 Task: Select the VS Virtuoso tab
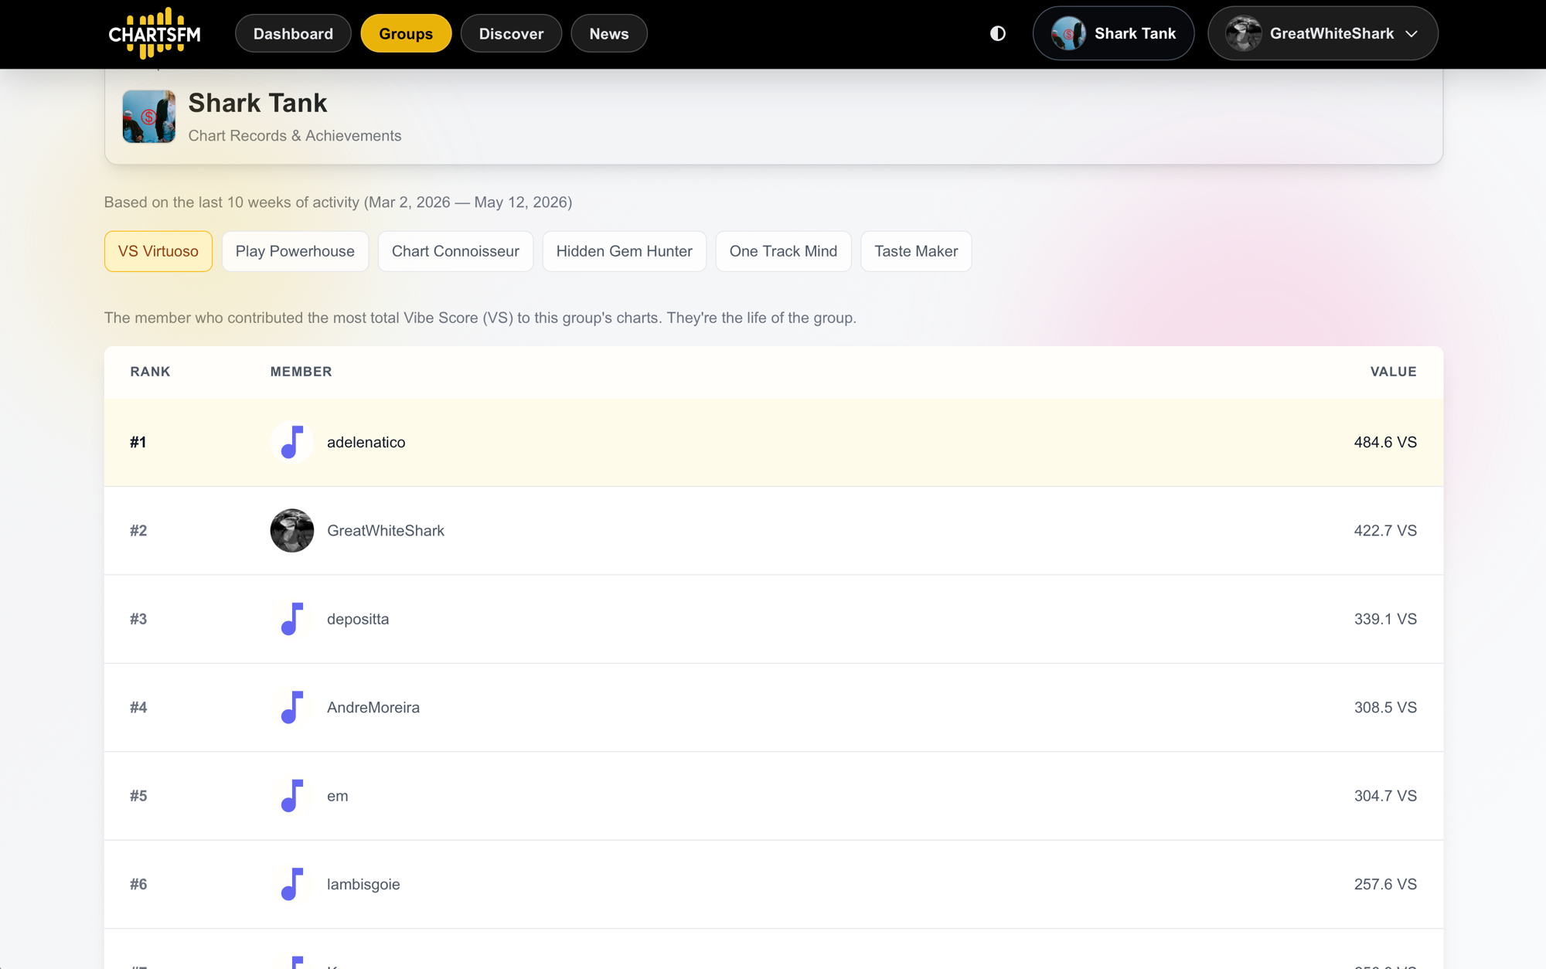pos(158,251)
